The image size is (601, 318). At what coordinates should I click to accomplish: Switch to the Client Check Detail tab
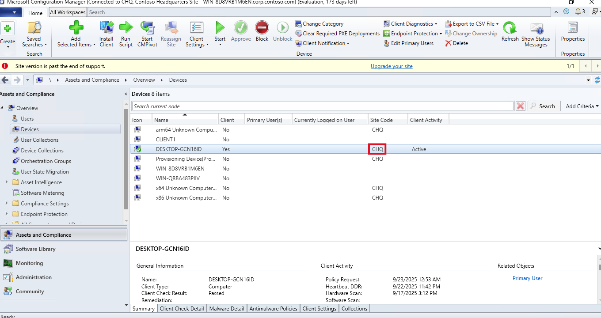pyautogui.click(x=182, y=309)
